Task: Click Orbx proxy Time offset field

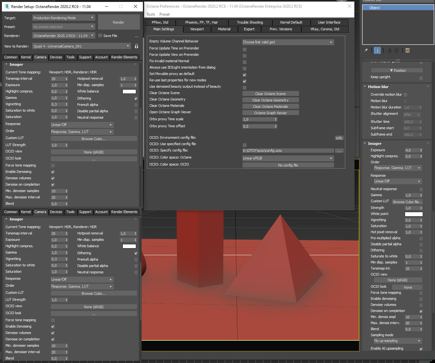Action: pos(258,126)
